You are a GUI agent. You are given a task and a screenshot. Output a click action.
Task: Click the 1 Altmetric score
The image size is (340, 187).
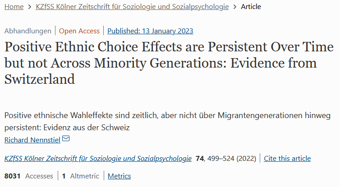[x=80, y=176]
